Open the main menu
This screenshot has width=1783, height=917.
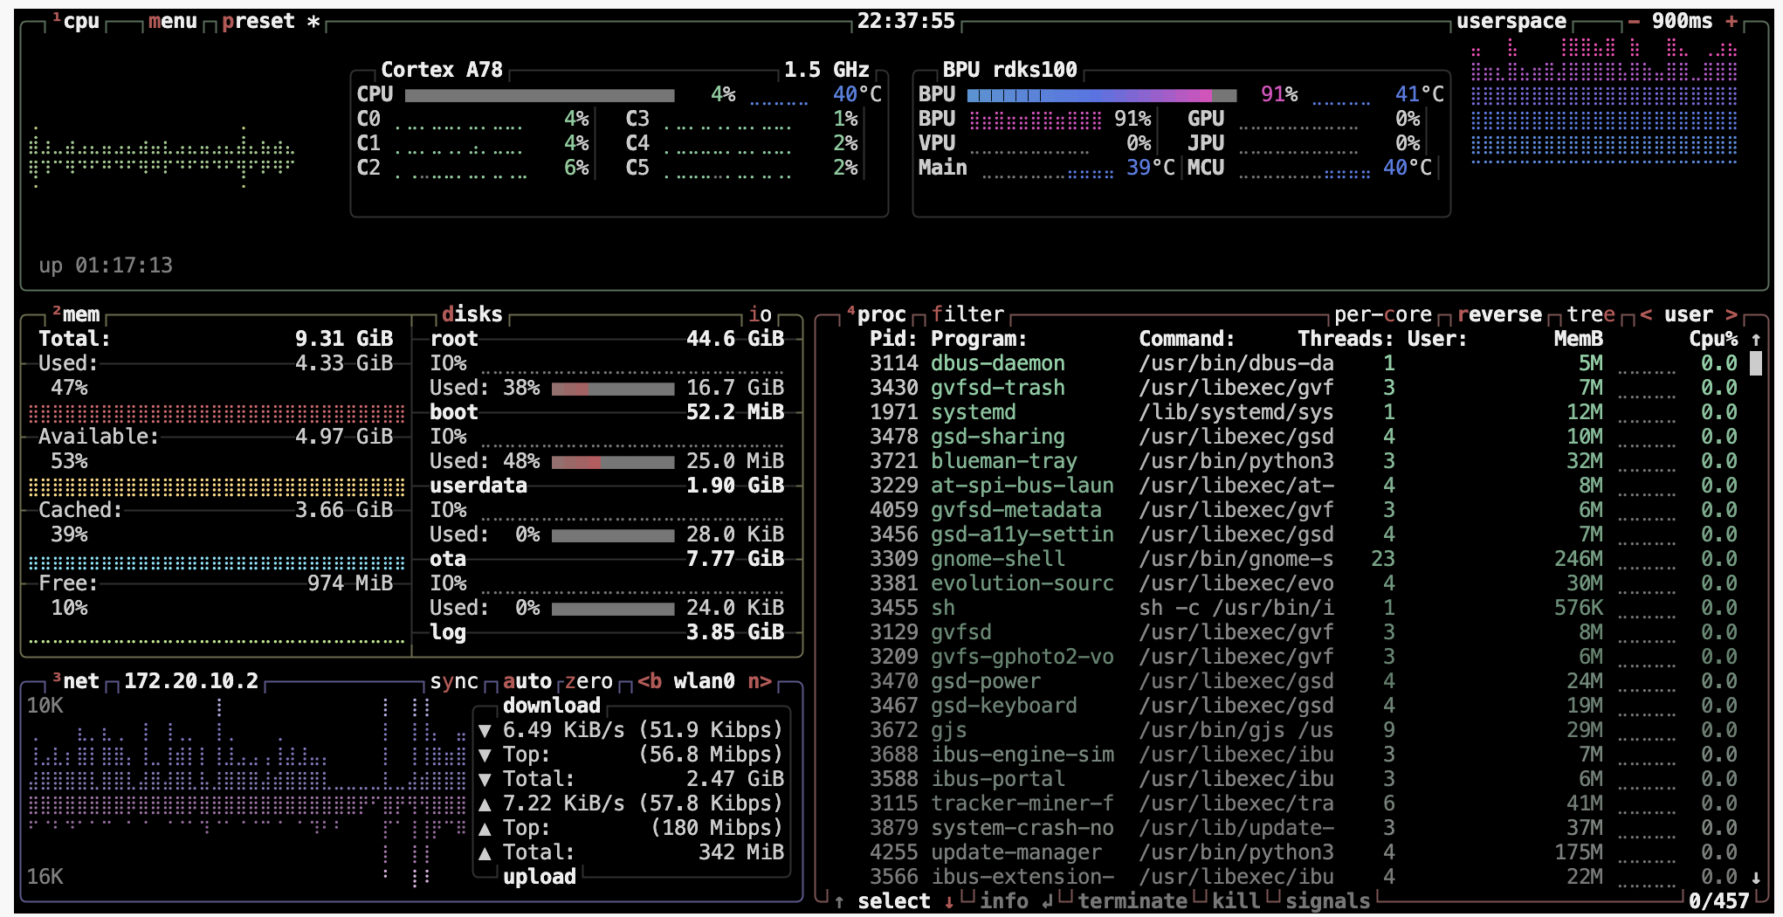pyautogui.click(x=172, y=22)
